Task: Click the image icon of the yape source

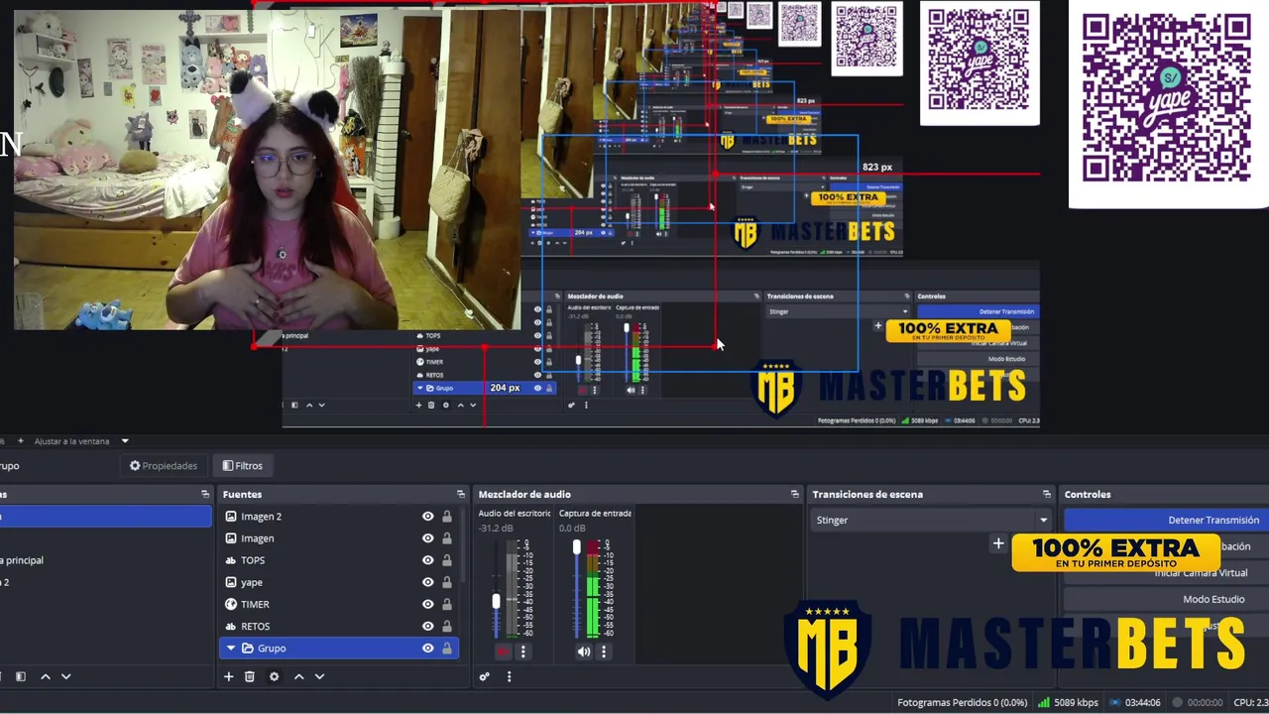Action: coord(231,582)
